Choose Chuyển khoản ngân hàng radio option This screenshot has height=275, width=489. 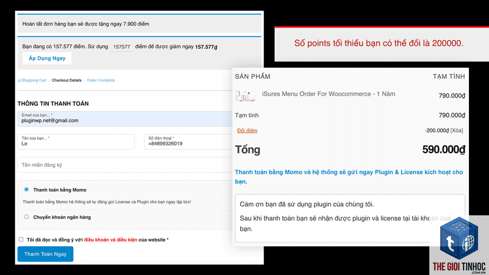coord(27,217)
